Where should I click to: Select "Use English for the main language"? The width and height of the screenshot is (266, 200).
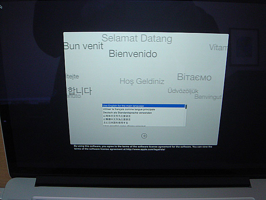143,106
